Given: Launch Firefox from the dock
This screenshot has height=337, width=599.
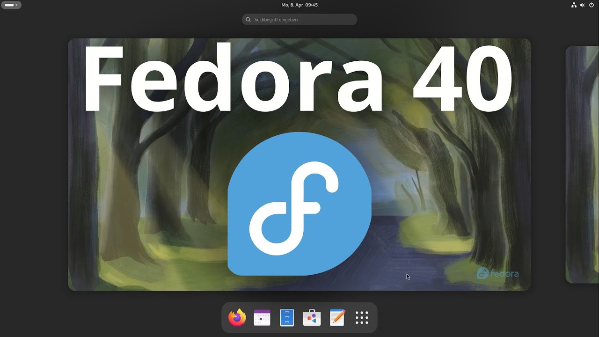Looking at the screenshot, I should click(x=237, y=317).
